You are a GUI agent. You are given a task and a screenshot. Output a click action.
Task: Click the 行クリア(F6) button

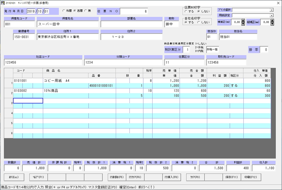[135, 177]
